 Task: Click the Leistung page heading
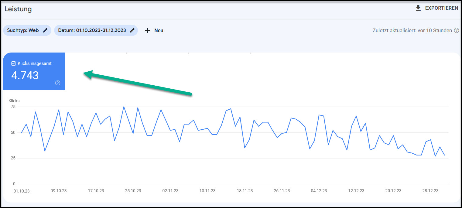point(18,9)
